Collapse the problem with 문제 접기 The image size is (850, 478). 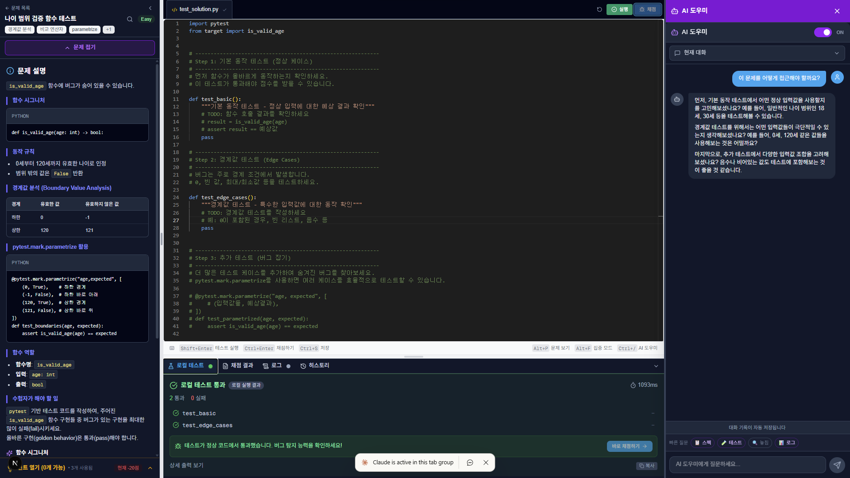[x=80, y=47]
